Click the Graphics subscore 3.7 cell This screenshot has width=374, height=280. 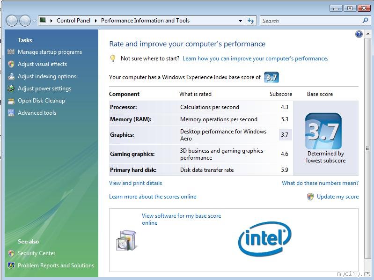[x=285, y=134]
